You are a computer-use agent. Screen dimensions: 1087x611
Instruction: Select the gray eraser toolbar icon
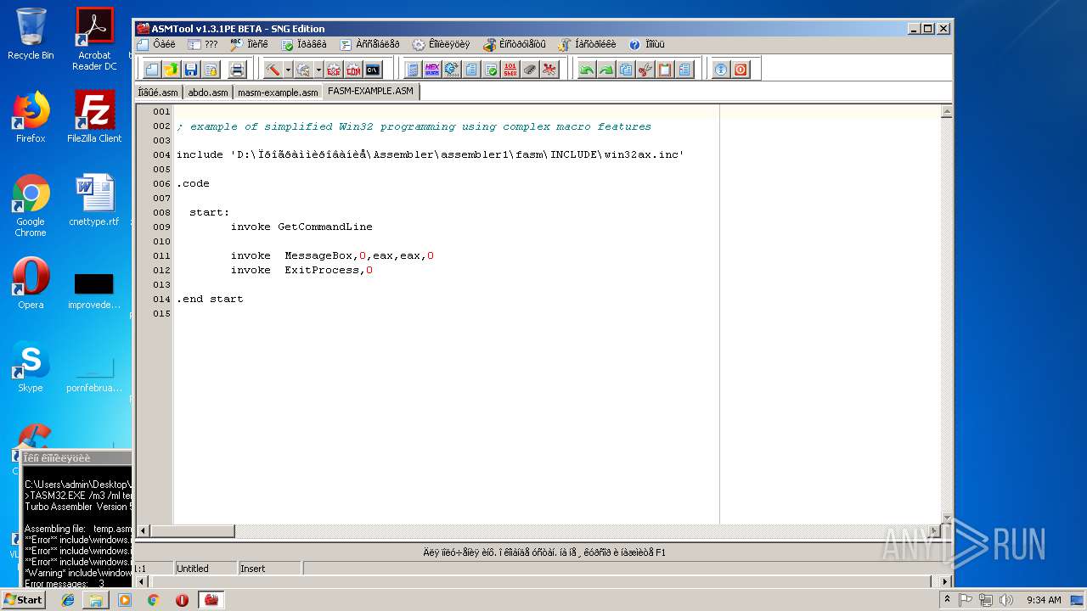tap(530, 70)
